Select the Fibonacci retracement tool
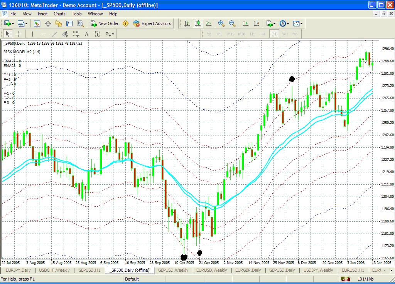The height and width of the screenshot is (284, 395). (76, 34)
